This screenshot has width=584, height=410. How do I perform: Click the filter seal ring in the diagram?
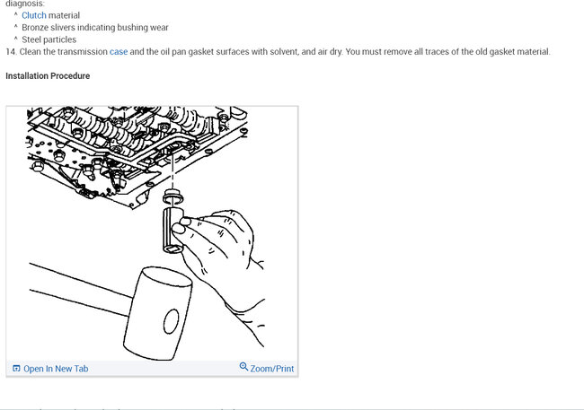click(173, 196)
